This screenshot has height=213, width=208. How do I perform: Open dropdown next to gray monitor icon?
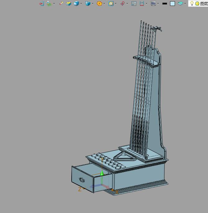click(158, 4)
